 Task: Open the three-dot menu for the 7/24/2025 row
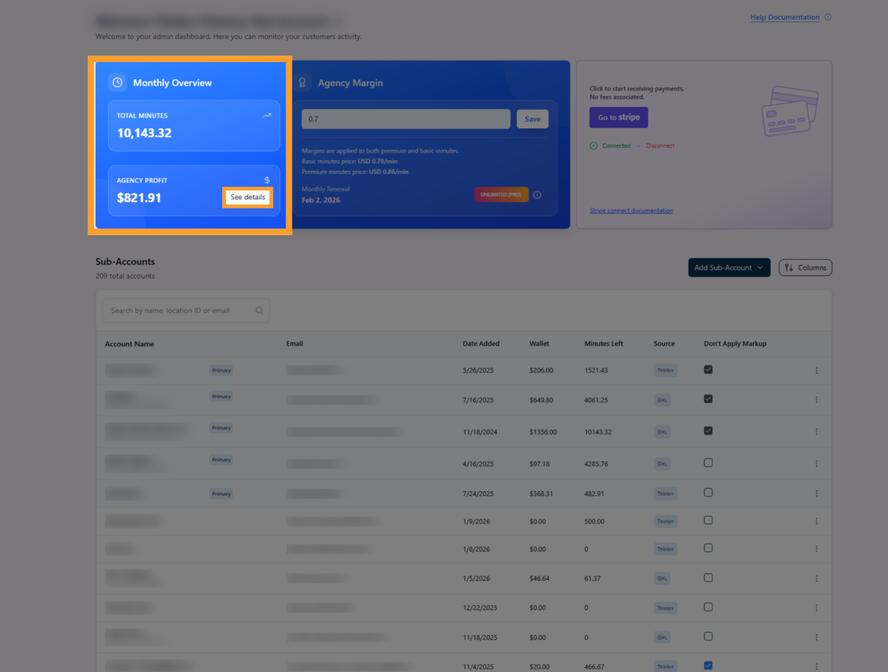(816, 493)
